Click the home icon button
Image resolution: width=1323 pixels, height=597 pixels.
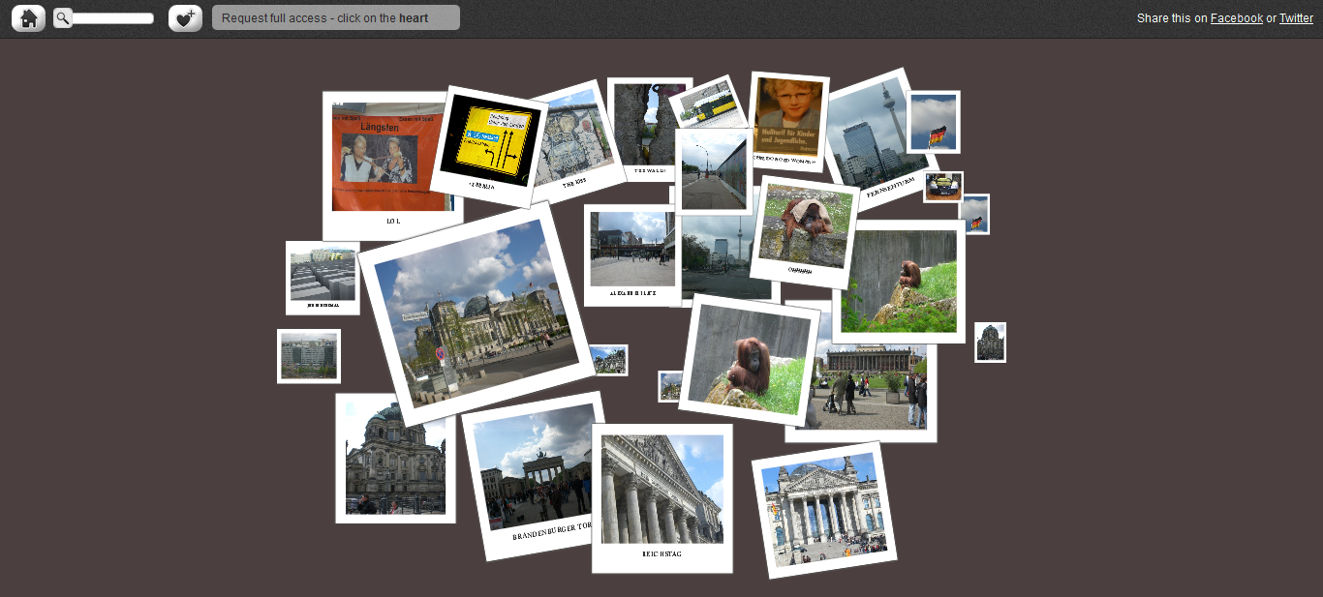pos(28,18)
